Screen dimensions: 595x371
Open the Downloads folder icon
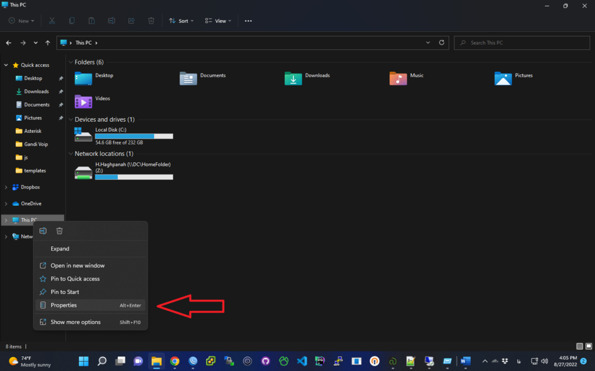[293, 78]
